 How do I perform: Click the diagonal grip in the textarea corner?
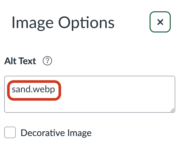172,110
